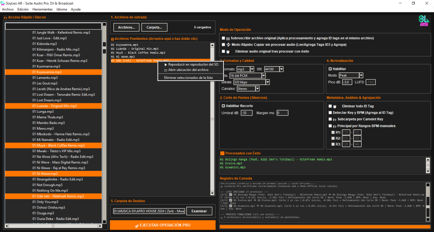Click the up arrow of the pending files scrollbar
This screenshot has height=232, width=434.
212,45
